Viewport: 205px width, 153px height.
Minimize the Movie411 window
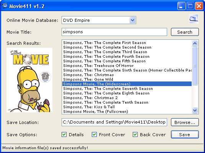point(181,6)
